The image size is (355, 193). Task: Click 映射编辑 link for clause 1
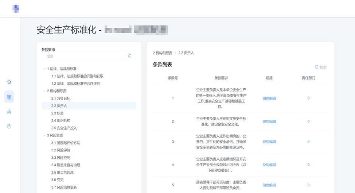pos(269,99)
